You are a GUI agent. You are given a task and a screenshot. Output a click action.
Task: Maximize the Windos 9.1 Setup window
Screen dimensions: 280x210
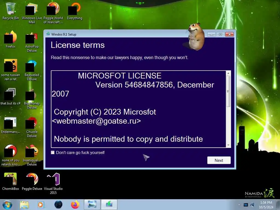point(220,34)
